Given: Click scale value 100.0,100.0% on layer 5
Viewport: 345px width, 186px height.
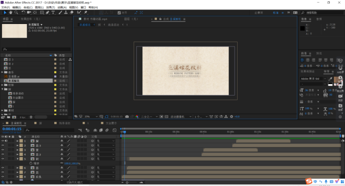Looking at the screenshot, I should tap(72, 163).
